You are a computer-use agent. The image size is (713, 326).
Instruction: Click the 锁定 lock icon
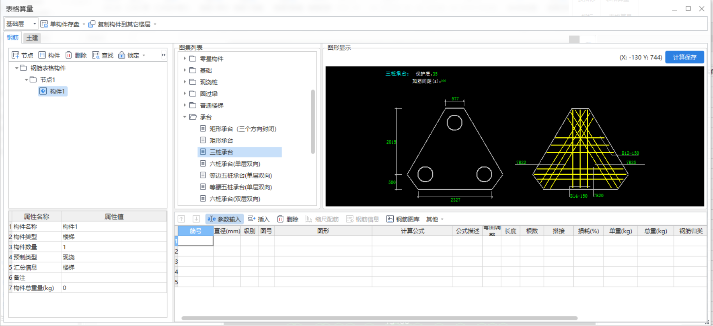(x=122, y=55)
